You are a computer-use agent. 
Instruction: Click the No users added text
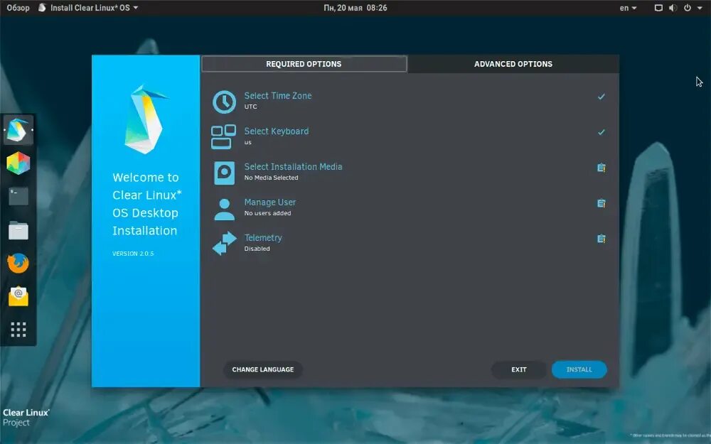[x=267, y=213]
